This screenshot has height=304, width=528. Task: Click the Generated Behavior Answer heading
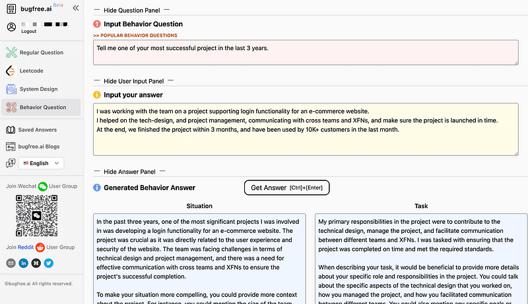pos(150,188)
